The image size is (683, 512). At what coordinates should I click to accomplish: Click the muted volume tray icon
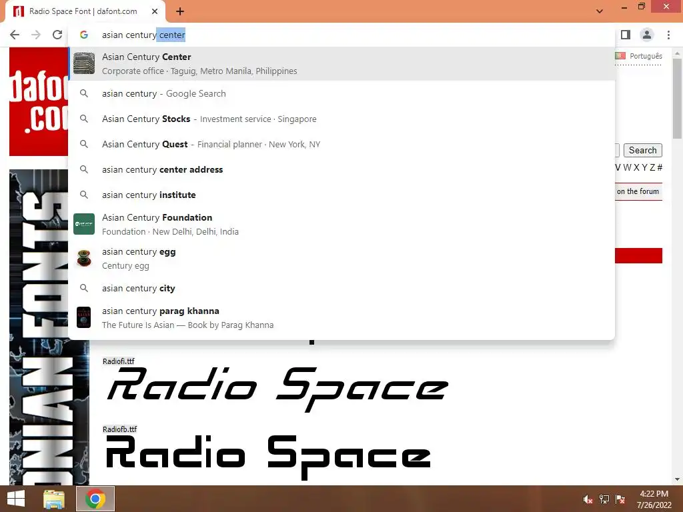(588, 499)
